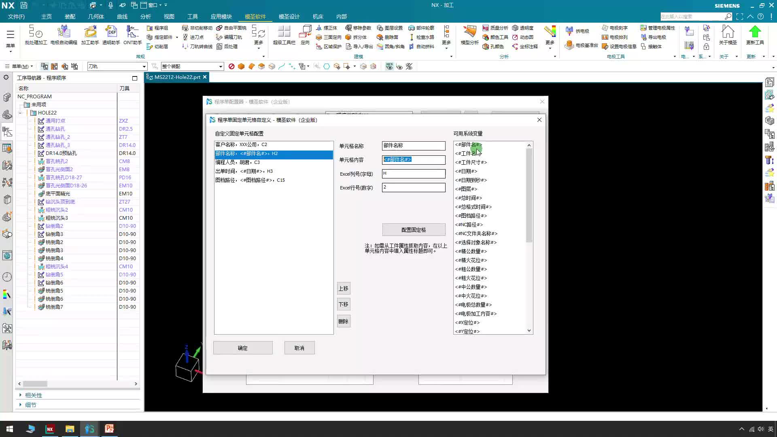Screen dimensions: 777x437
Task: Open the Windows Start menu
Action: [x=10, y=429]
